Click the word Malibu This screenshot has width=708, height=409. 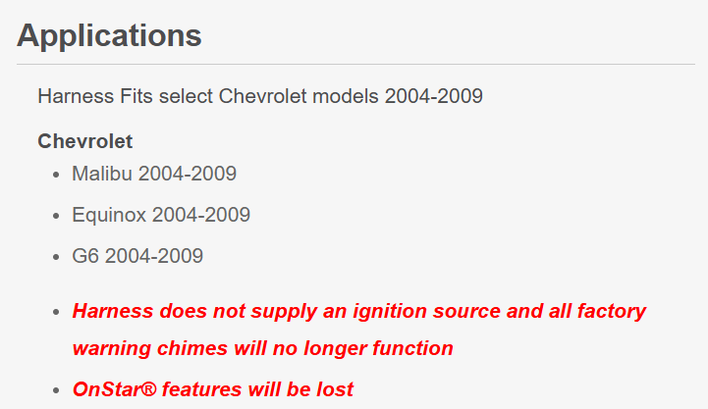[102, 174]
